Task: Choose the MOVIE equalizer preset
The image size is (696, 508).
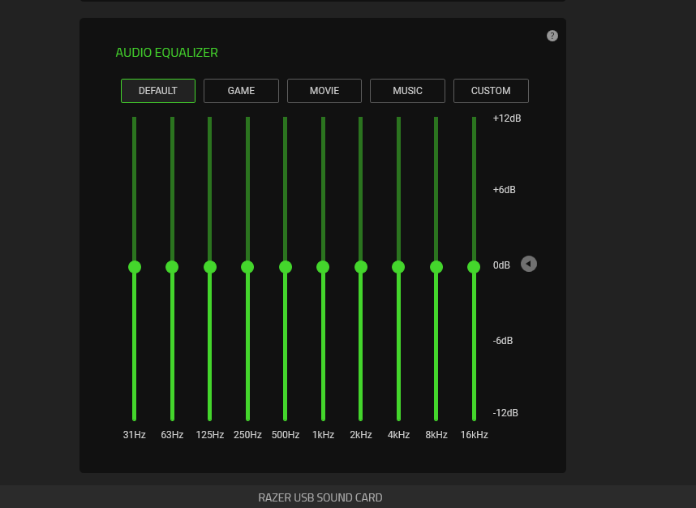Action: (x=324, y=91)
